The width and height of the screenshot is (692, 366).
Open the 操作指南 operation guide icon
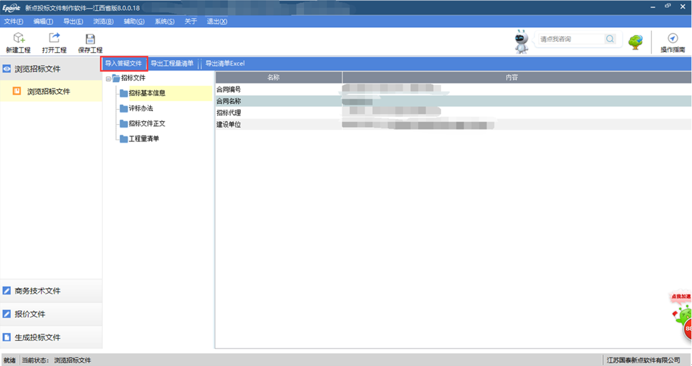673,38
